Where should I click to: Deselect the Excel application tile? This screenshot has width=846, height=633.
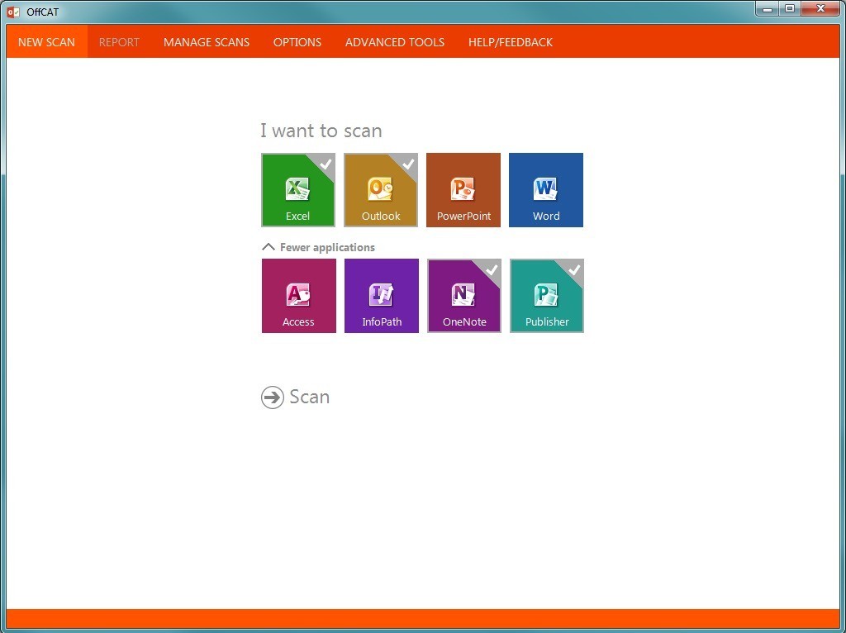coord(297,190)
